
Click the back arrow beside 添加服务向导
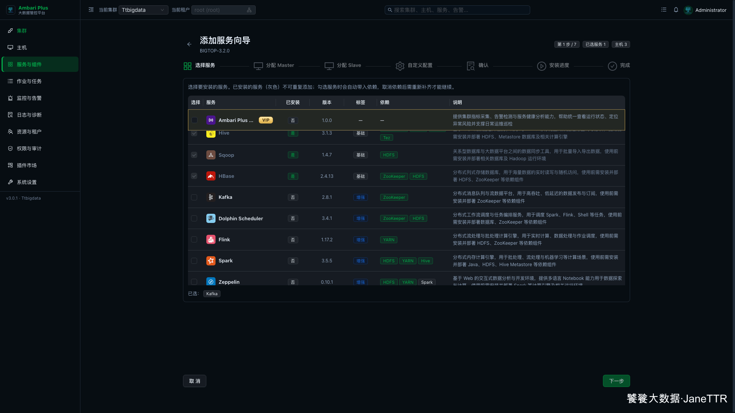tap(189, 44)
